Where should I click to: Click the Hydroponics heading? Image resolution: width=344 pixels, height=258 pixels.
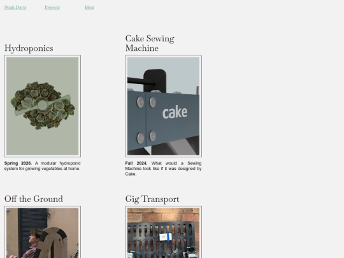[x=29, y=48]
